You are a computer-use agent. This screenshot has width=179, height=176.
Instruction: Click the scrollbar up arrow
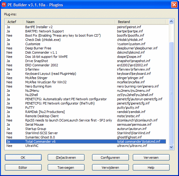click(171, 22)
